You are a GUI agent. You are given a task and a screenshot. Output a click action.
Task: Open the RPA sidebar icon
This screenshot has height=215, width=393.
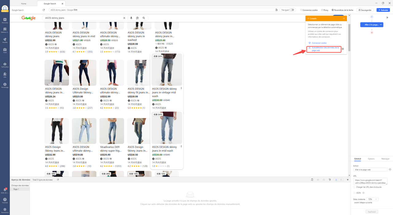(5, 74)
